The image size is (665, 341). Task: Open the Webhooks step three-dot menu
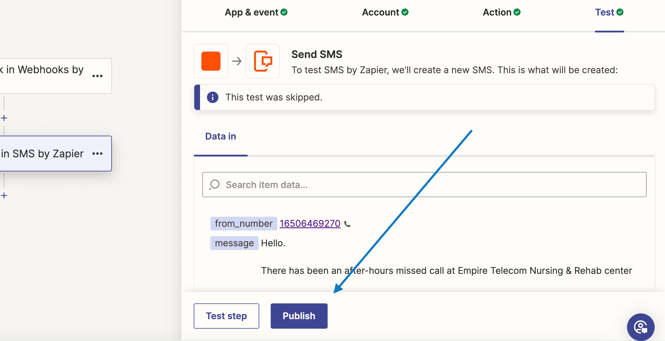[97, 76]
